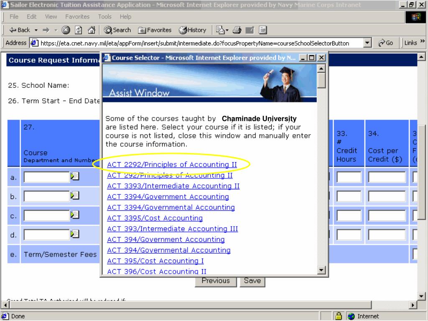The width and height of the screenshot is (428, 321).
Task: Click Cost per Credit field in row d
Action: tap(387, 235)
